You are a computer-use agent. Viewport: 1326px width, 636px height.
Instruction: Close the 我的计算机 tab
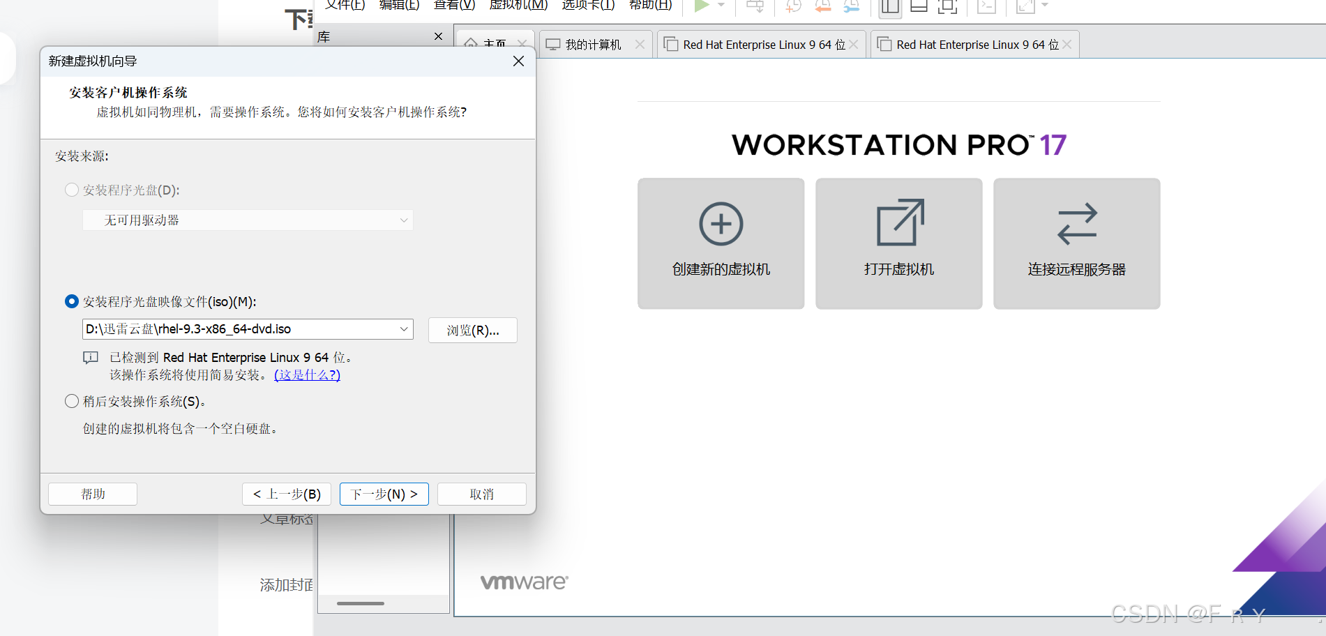tap(640, 44)
